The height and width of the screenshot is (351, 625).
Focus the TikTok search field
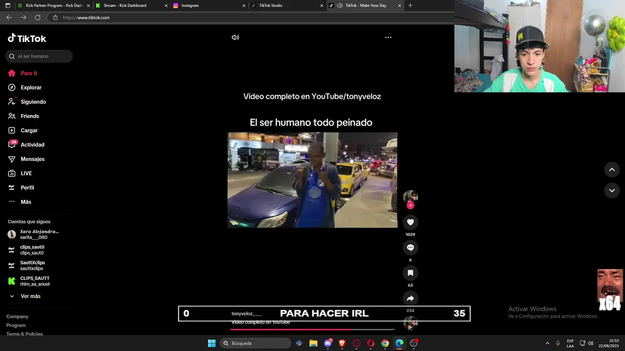coord(39,56)
